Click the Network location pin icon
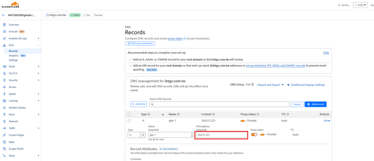Viewport: 374px width, 161px height. (4, 121)
